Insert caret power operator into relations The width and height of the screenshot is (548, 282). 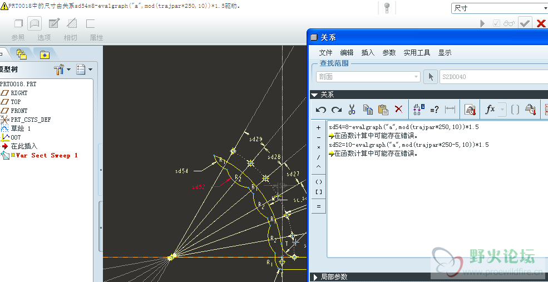pos(318,167)
